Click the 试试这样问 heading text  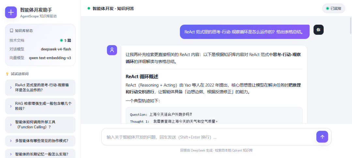click(20, 74)
